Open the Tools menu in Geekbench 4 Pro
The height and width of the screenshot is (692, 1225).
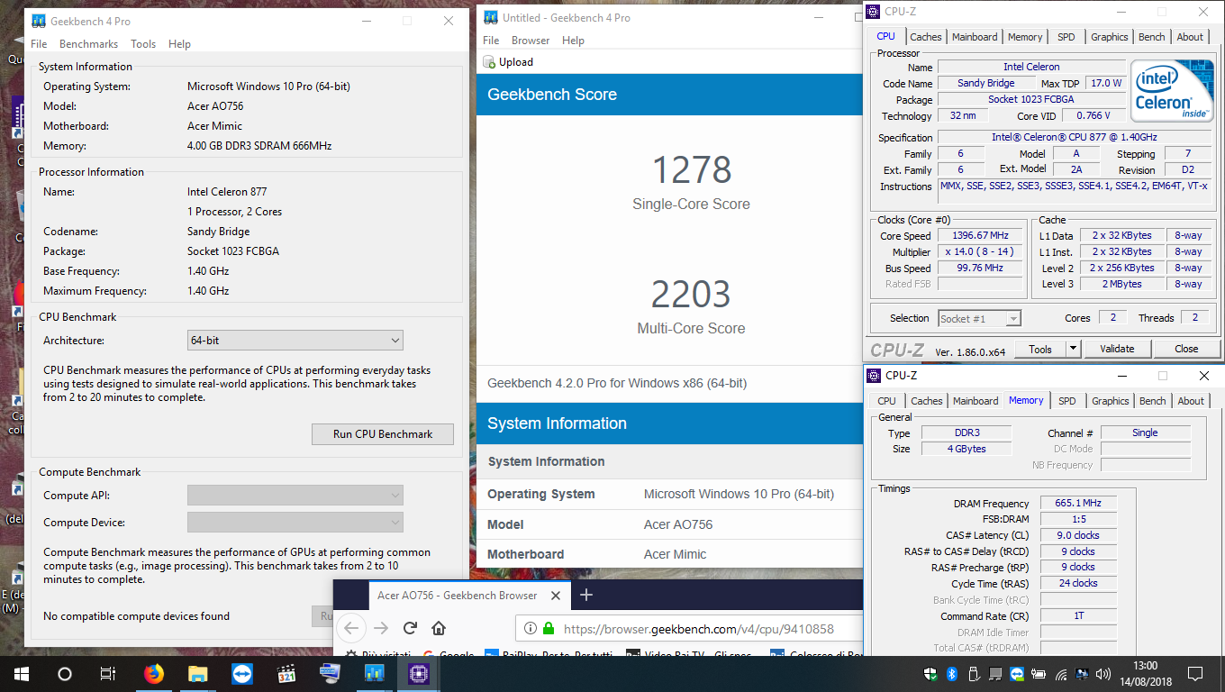coord(143,44)
